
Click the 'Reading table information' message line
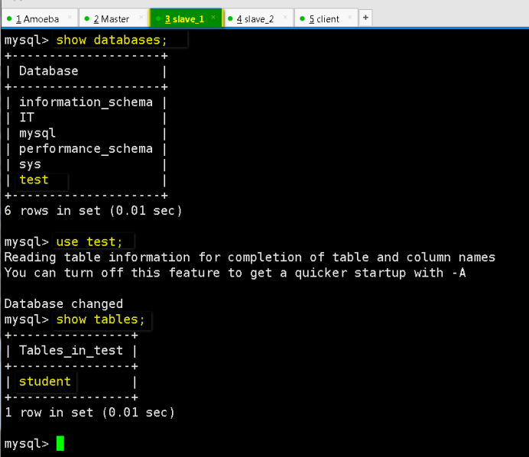250,258
